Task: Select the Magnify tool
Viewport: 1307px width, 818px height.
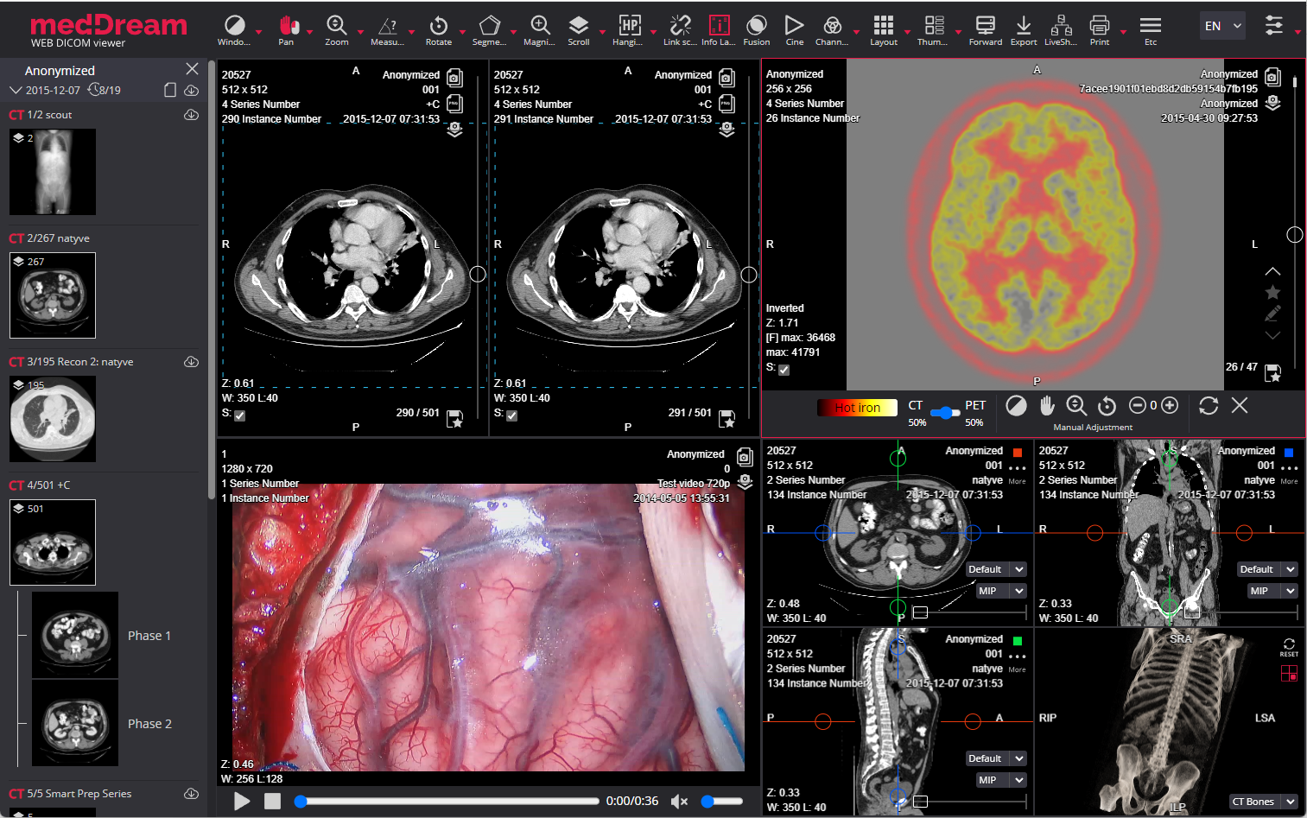Action: point(540,26)
